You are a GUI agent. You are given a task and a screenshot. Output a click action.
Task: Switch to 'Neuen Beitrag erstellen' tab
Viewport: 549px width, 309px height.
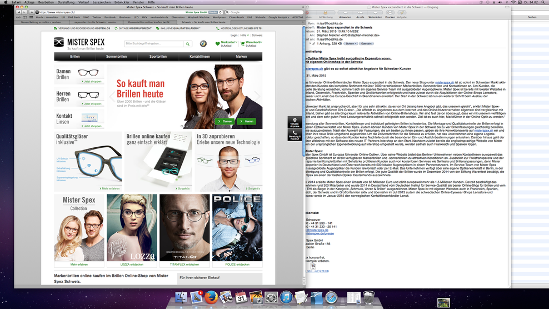(x=42, y=22)
